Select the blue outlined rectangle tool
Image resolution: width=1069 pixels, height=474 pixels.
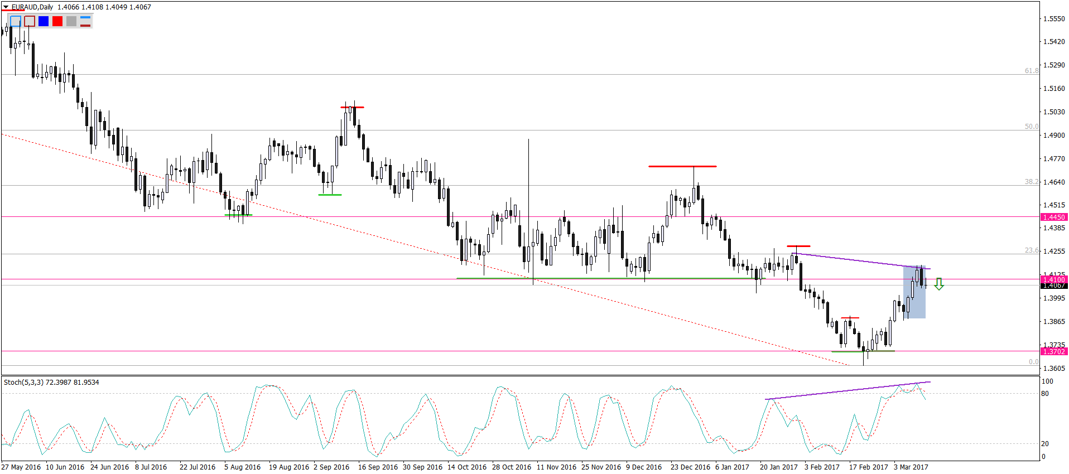(x=16, y=21)
